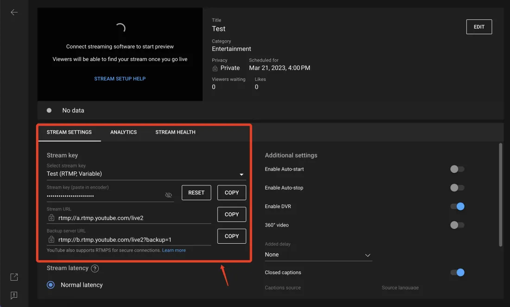Screen dimensions: 510x307
Task: Open the external link icon in sidebar
Action: coord(14,277)
